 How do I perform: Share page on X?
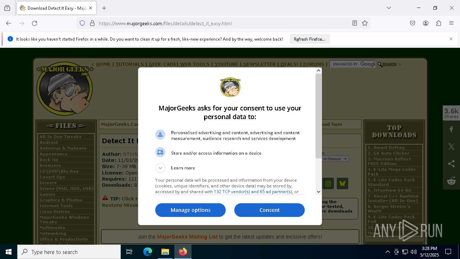click(x=451, y=146)
